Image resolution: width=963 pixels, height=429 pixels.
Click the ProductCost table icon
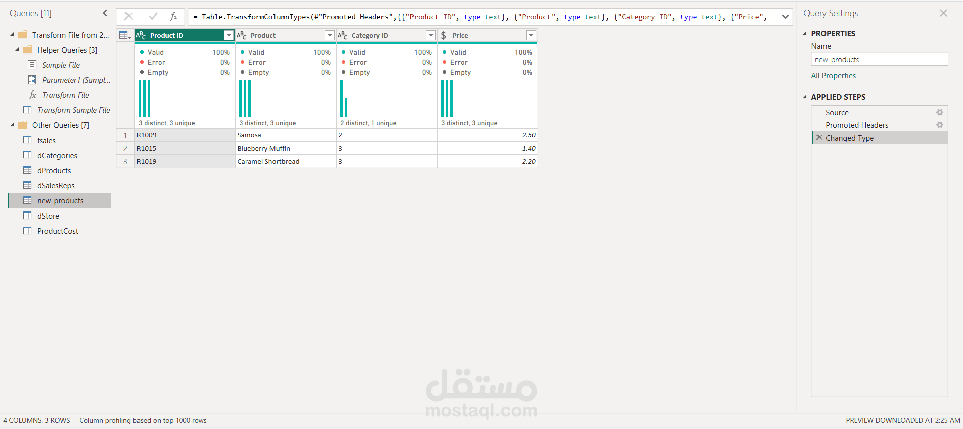pos(27,231)
